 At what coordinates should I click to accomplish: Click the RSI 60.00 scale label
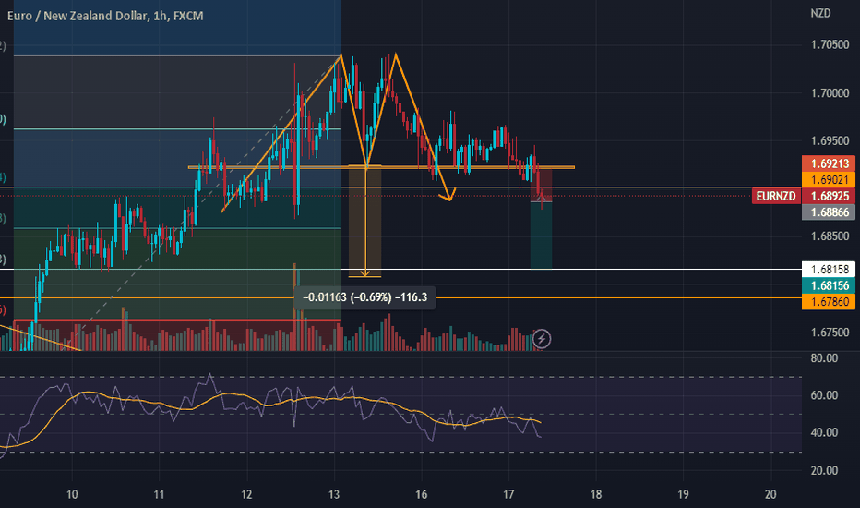click(824, 395)
